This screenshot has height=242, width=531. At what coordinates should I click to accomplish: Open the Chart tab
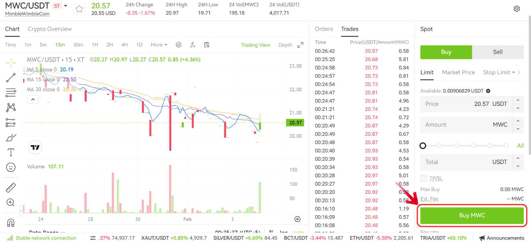coord(12,29)
